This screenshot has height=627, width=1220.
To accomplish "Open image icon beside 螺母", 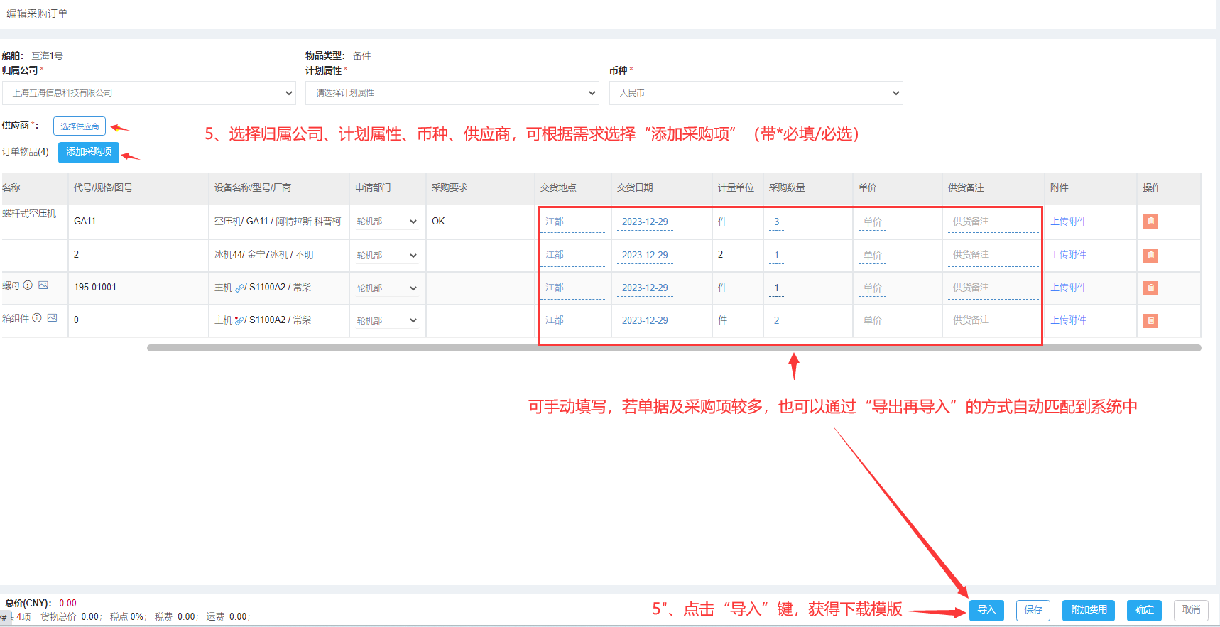I will coord(43,285).
